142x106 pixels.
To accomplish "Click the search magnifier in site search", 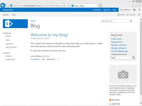I will tap(131, 21).
